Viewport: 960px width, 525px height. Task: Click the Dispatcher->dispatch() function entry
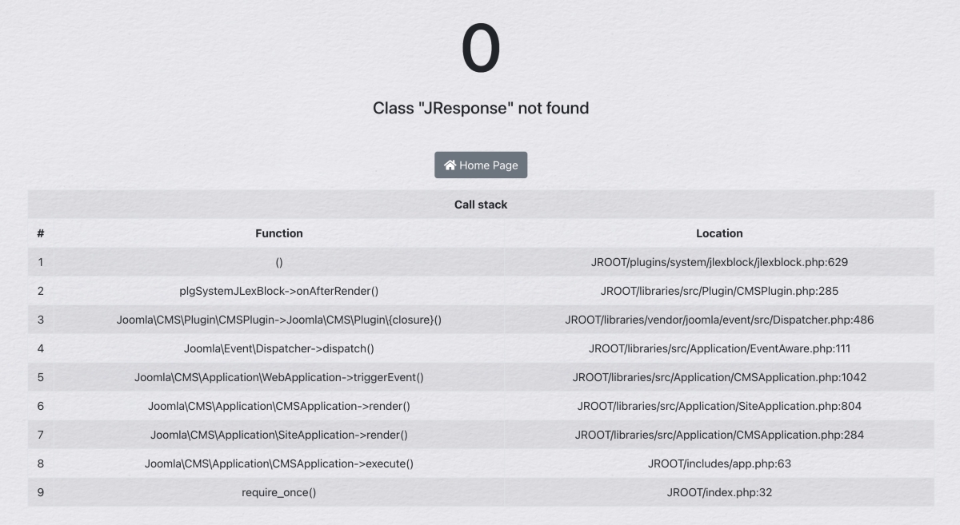pyautogui.click(x=279, y=348)
